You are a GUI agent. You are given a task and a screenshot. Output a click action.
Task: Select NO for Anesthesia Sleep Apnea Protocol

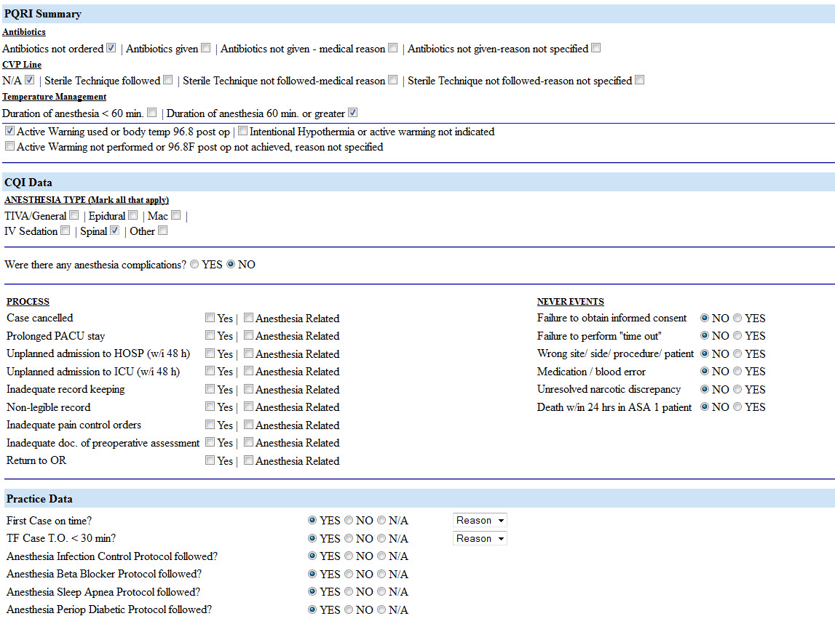(x=348, y=591)
